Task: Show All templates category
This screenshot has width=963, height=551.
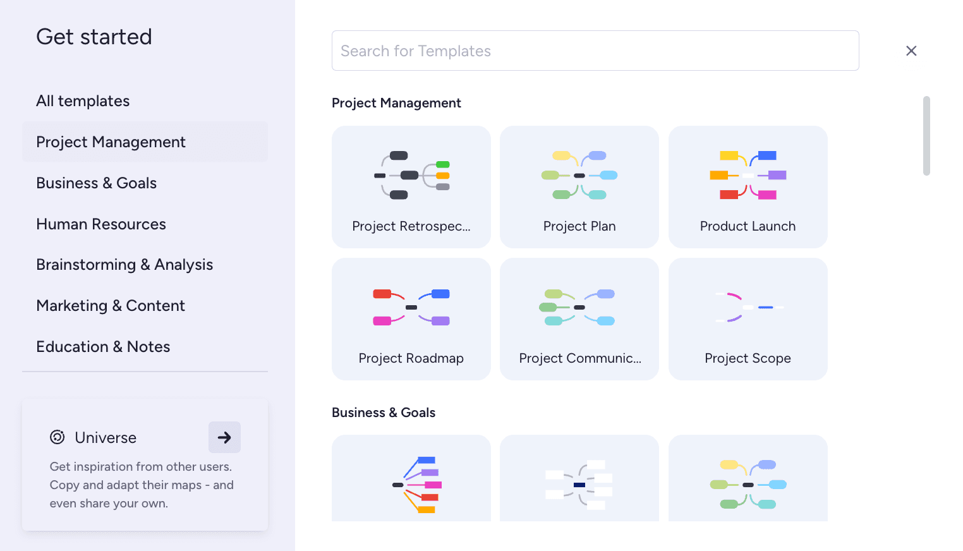Action: coord(83,101)
